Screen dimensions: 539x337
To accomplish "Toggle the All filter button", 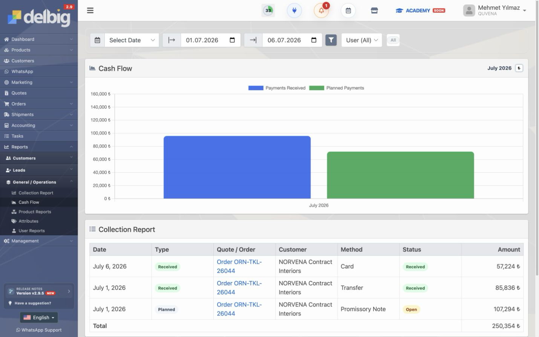I will (x=393, y=40).
